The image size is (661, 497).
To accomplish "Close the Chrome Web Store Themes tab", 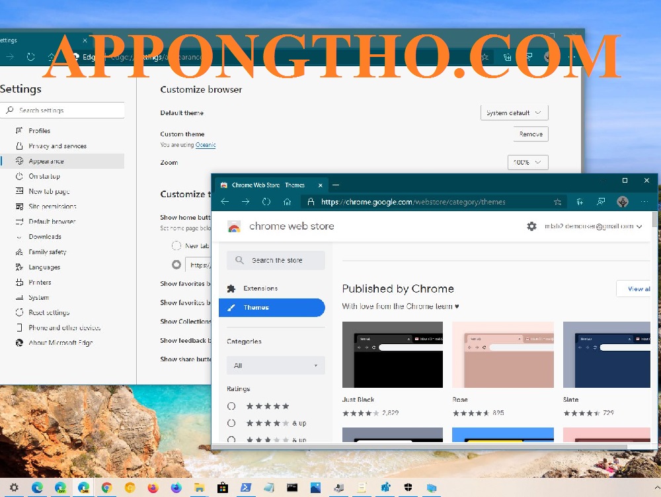I will point(321,185).
